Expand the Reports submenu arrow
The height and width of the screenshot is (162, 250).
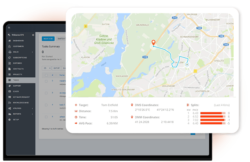tap(32, 114)
